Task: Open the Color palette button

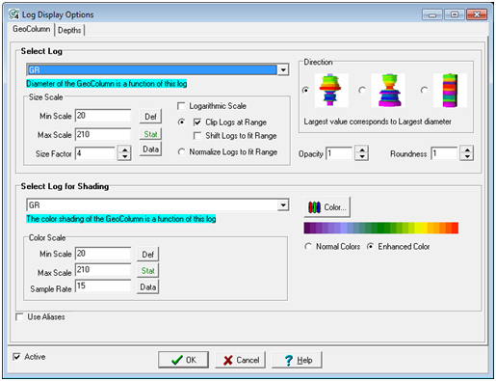Action: coord(326,207)
